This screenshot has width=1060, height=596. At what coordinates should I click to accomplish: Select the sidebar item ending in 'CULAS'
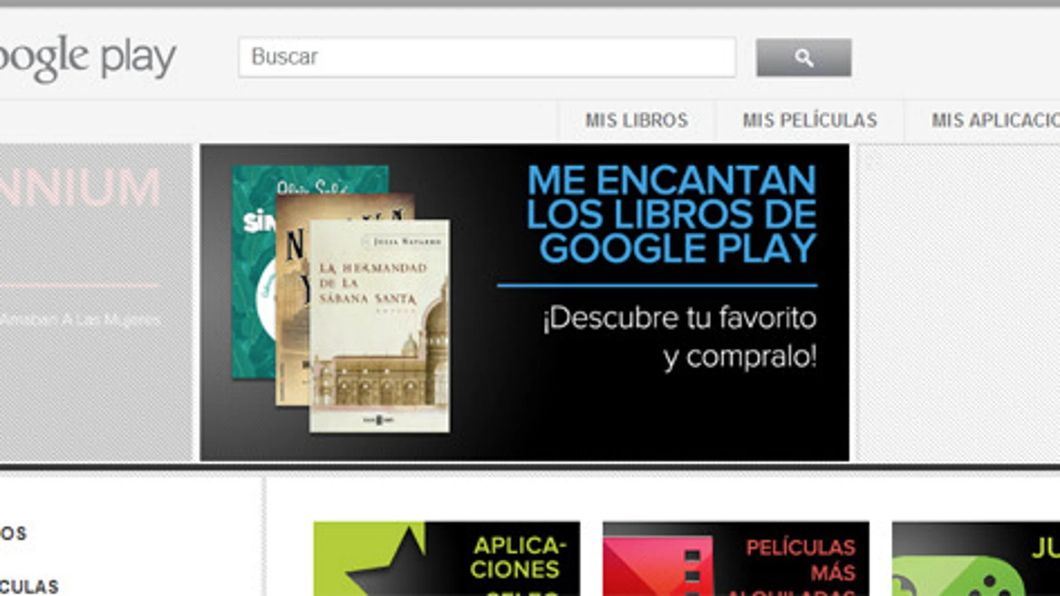click(x=29, y=587)
